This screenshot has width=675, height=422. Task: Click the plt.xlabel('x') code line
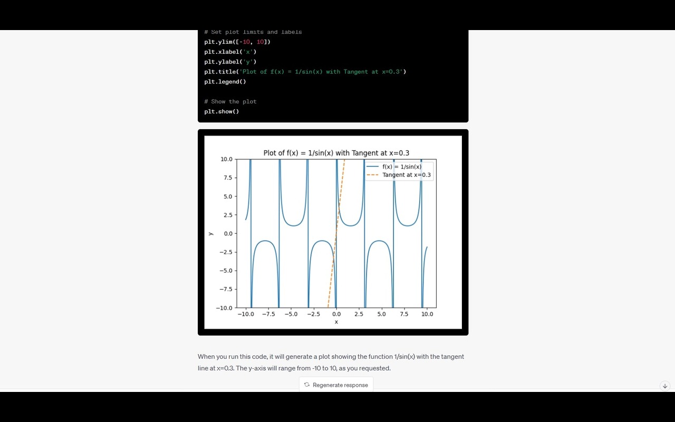[230, 52]
